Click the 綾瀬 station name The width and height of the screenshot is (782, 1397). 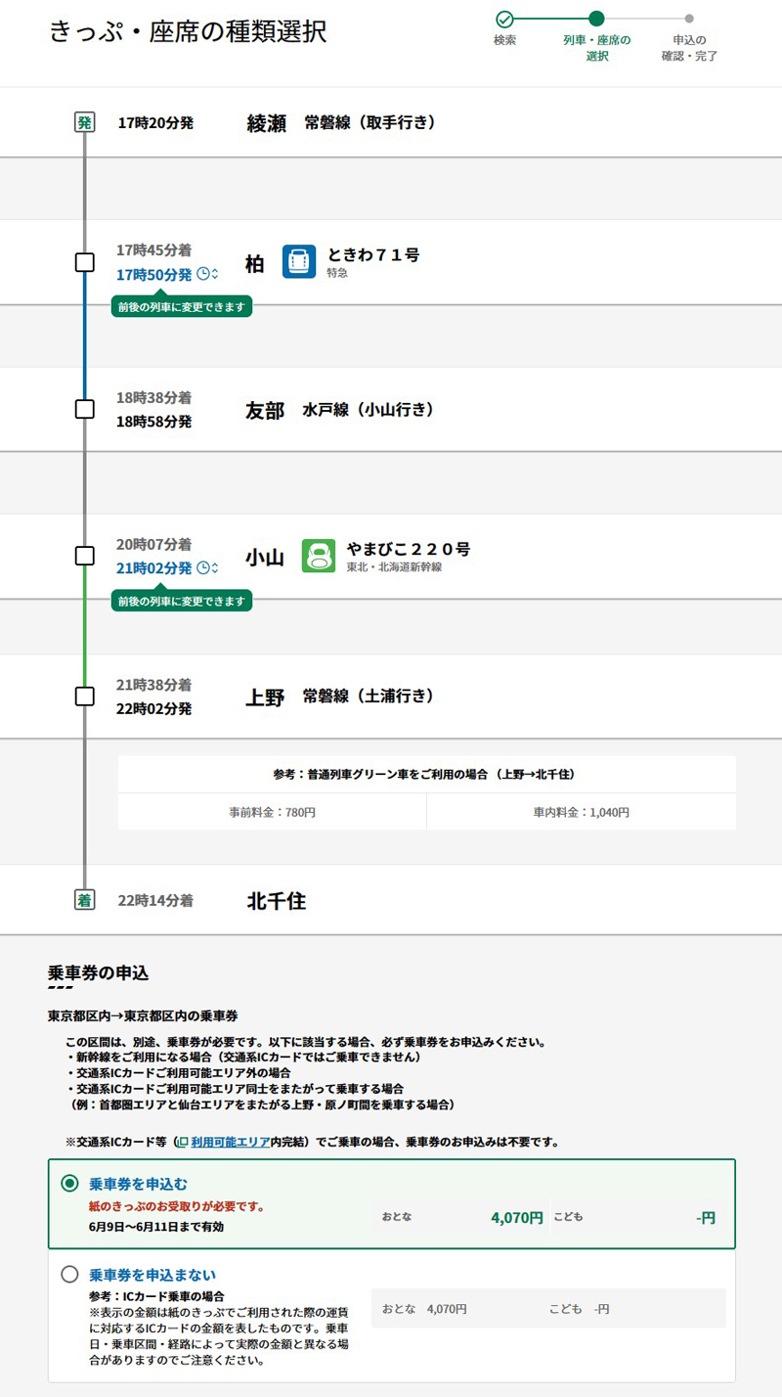[266, 123]
